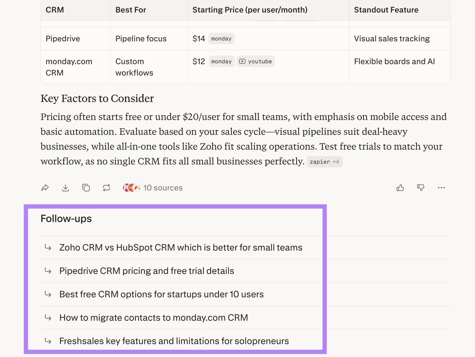Open the source favicons cluster

click(x=132, y=188)
